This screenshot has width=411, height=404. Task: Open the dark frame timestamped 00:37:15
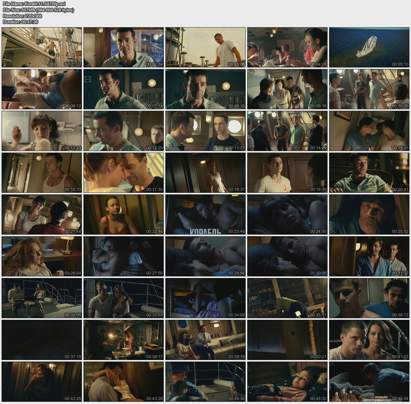point(42,340)
